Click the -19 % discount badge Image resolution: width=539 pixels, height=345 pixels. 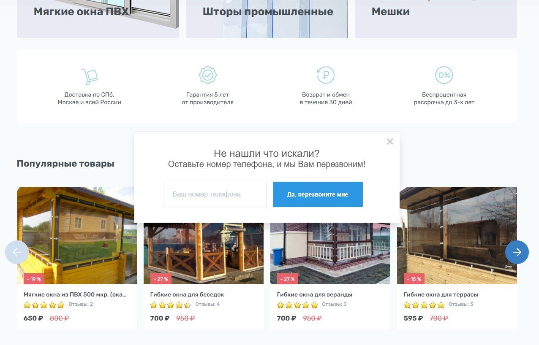point(34,279)
